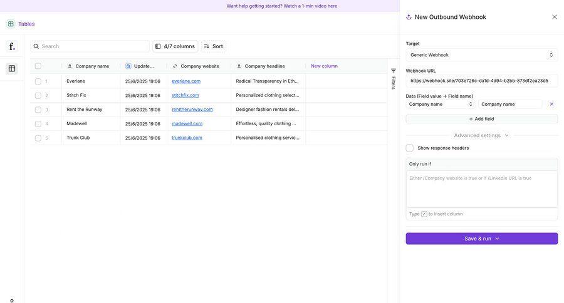Click 'Personalized clothing select...' headline cell

pos(268,95)
